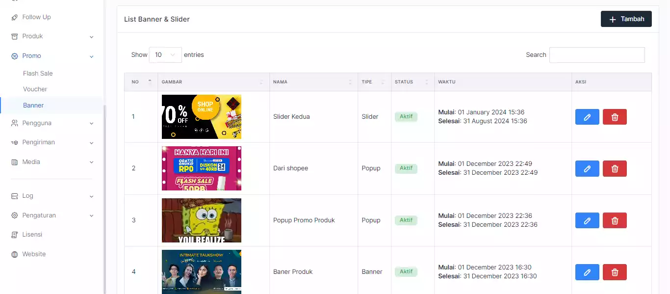Click the Lisensi icon in the sidebar
The image size is (670, 294).
(x=14, y=235)
